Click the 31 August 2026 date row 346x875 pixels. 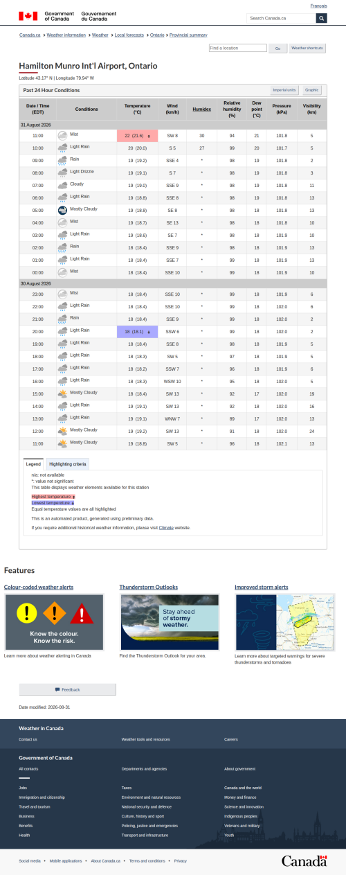point(173,124)
